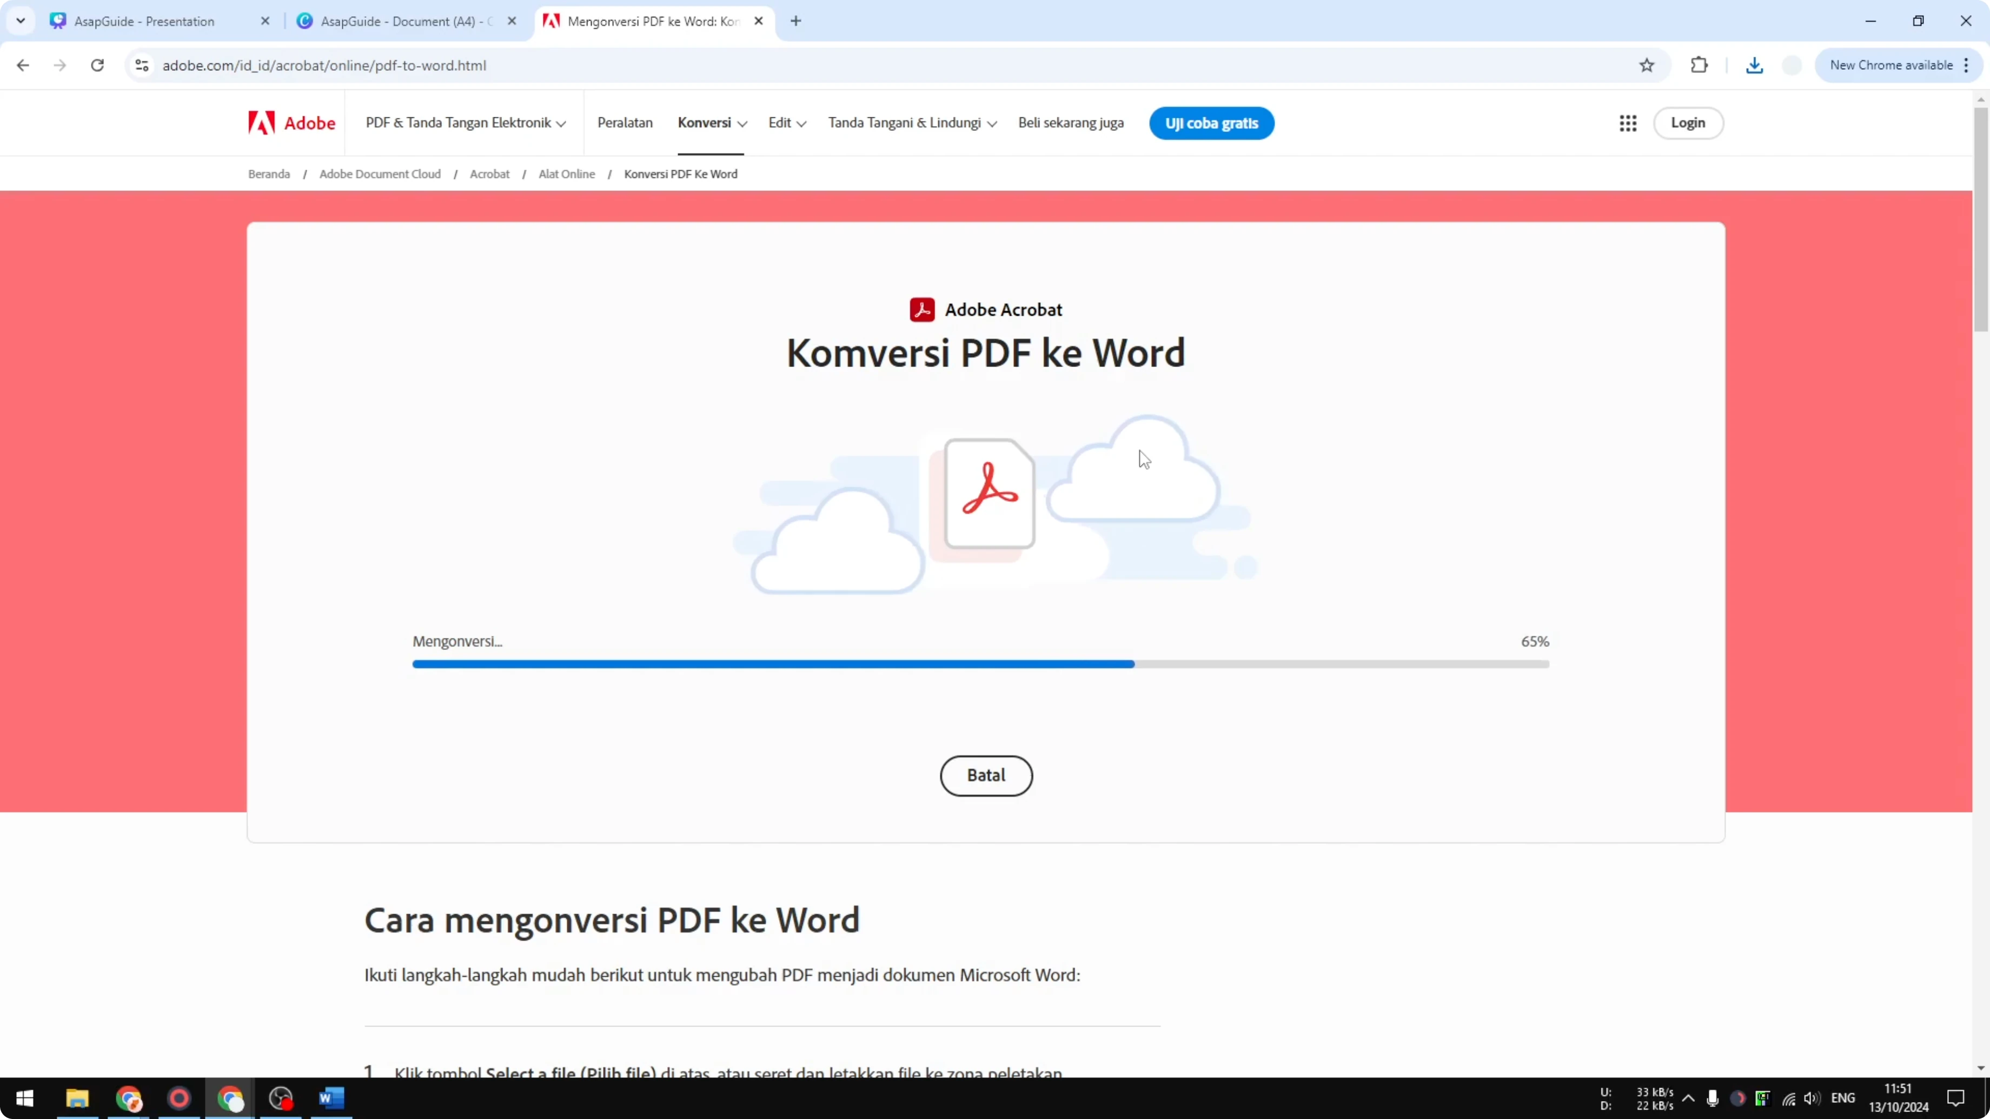
Task: Open the Chrome extensions puzzle icon
Action: coord(1700,65)
